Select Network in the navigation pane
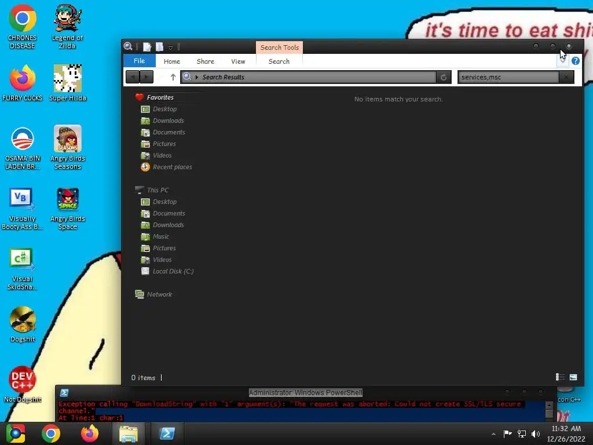This screenshot has height=445, width=593. point(153,294)
